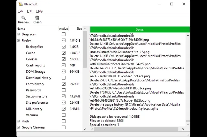
Task: Select the Flash row label
Action: coord(25,121)
